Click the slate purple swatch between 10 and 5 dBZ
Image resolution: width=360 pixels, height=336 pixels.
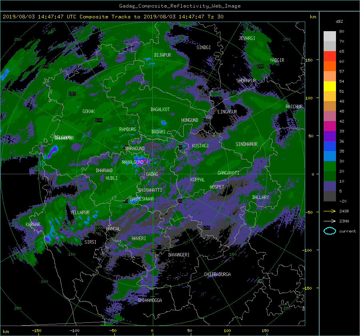pos(330,186)
